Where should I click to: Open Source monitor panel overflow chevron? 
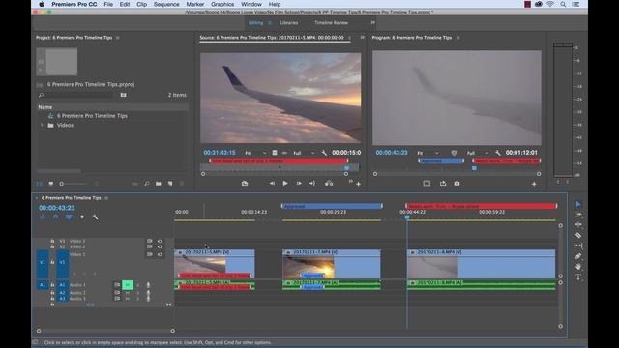362,38
